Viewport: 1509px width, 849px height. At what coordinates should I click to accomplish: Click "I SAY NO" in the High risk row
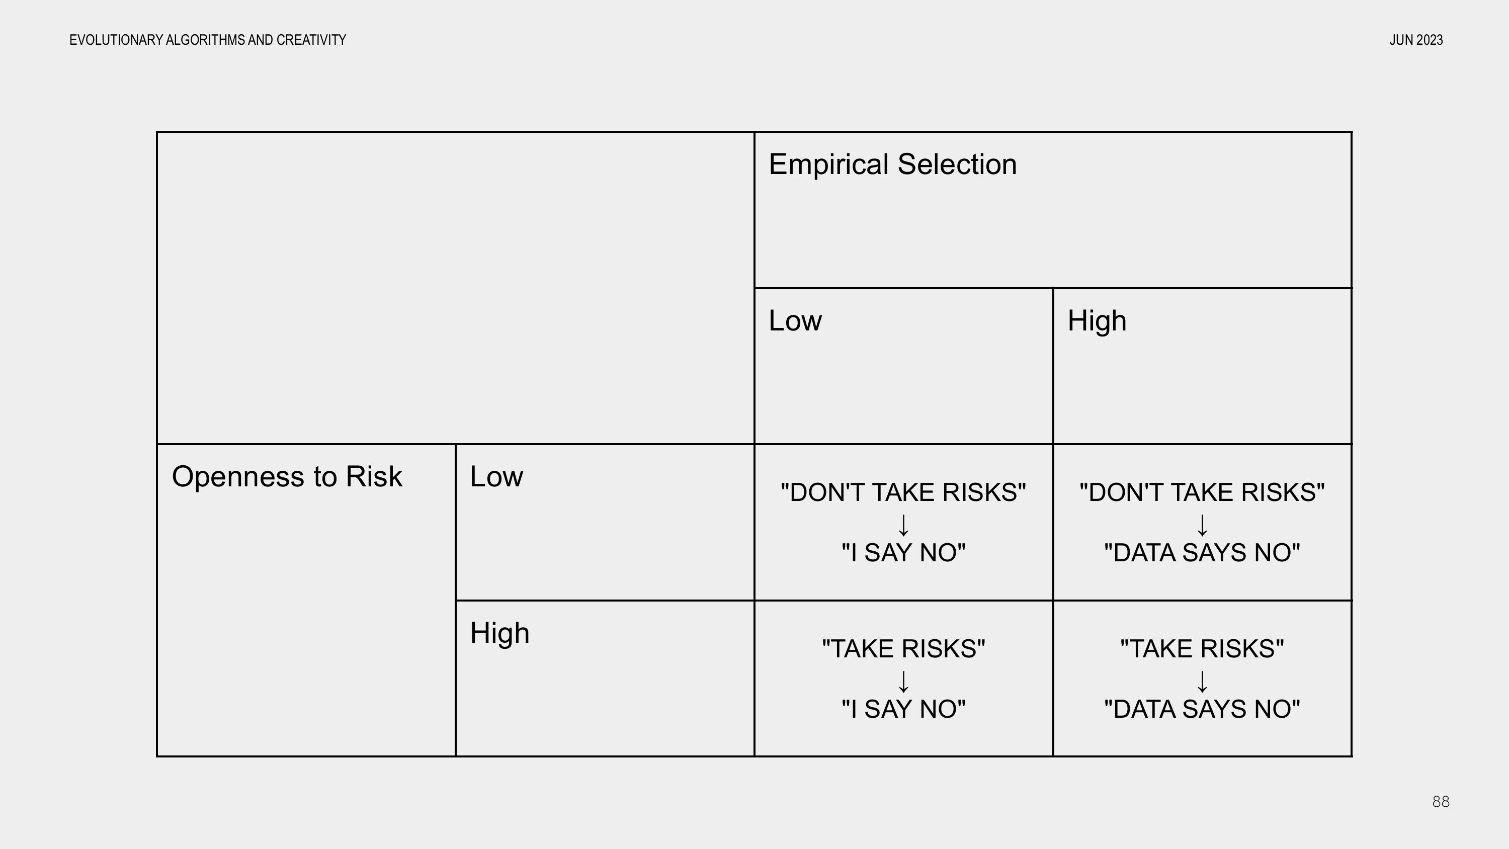(903, 709)
